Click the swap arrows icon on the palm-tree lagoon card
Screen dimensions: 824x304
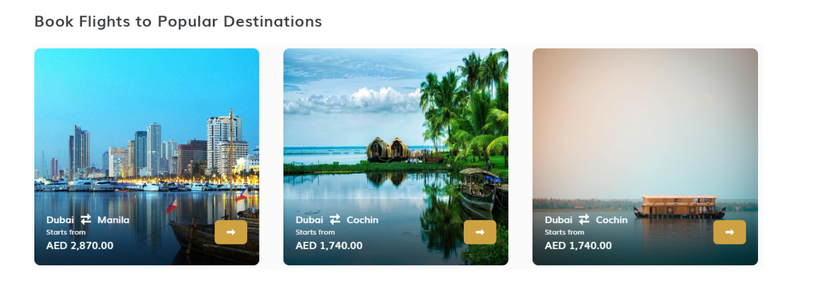click(x=335, y=219)
